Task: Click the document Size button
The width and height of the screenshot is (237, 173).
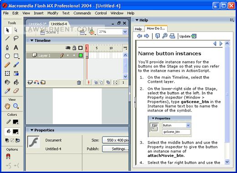Action: (x=115, y=140)
